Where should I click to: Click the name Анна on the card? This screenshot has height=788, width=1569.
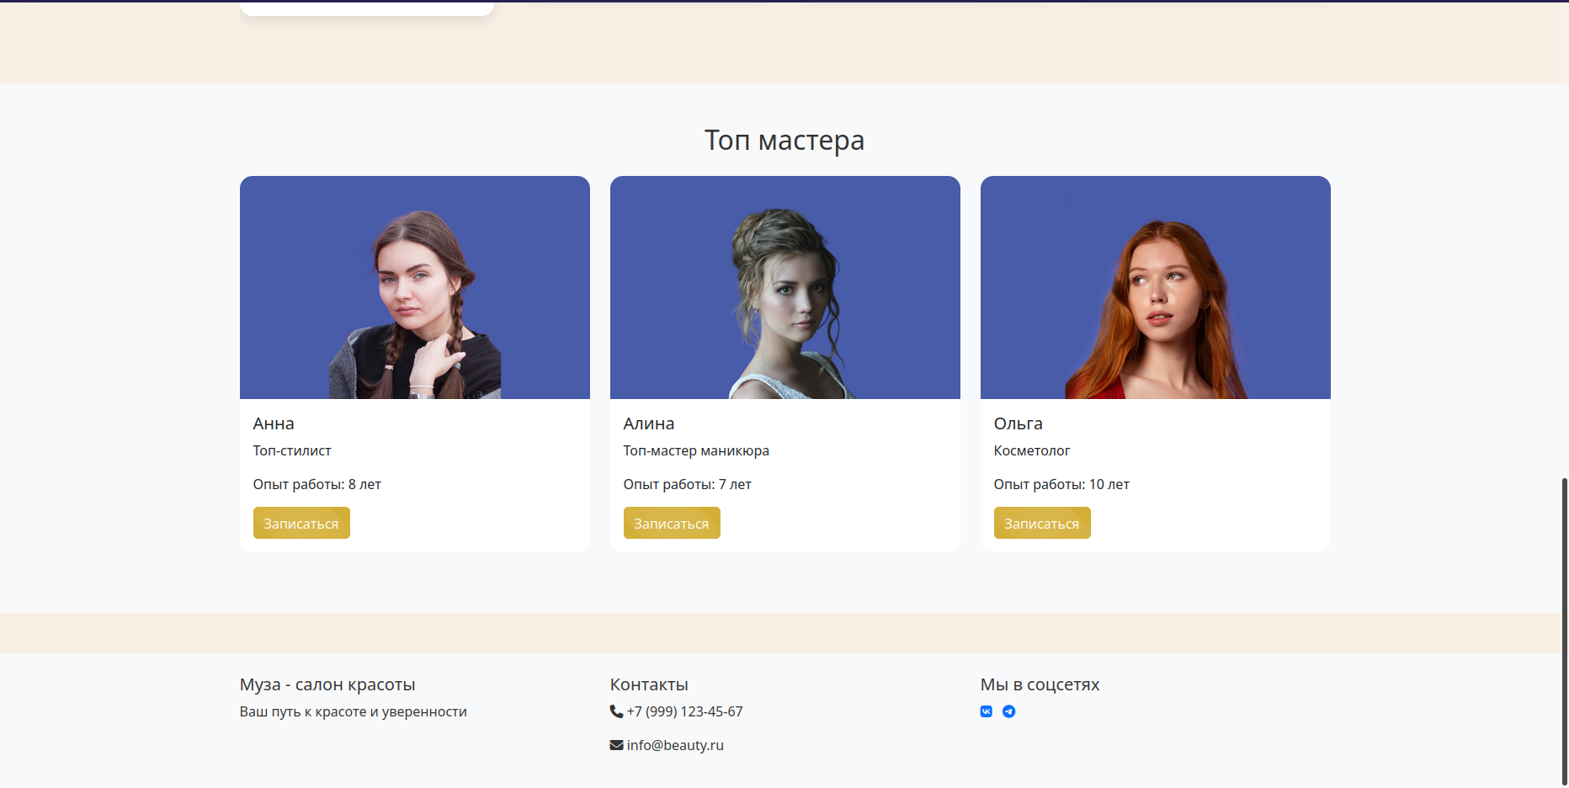click(x=274, y=423)
